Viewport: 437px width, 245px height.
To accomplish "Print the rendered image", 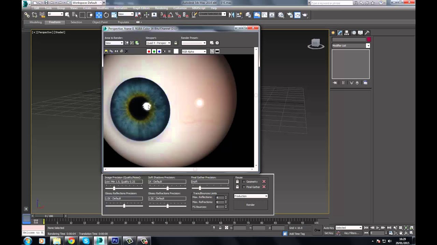I will point(121,51).
